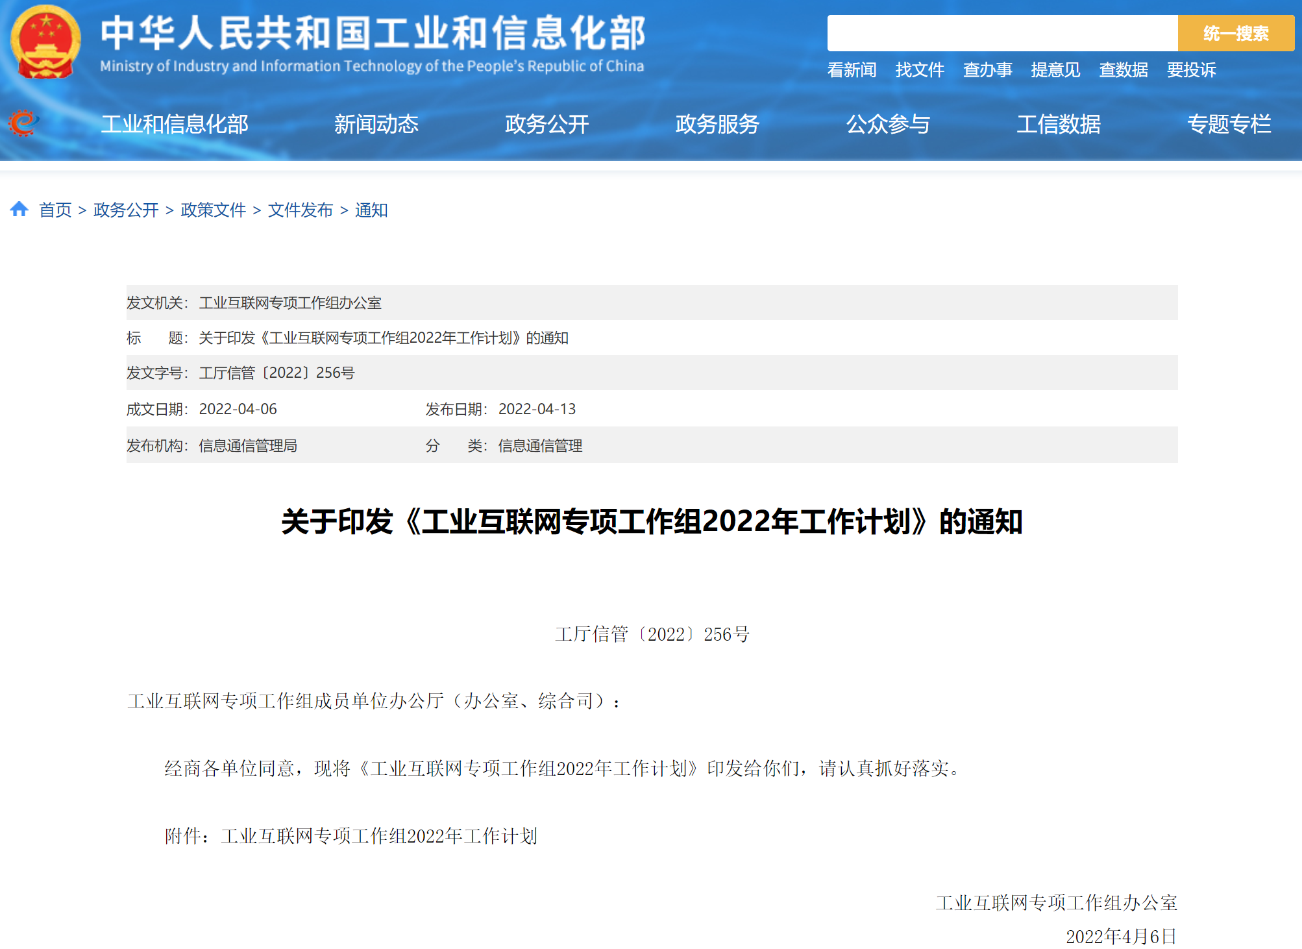Viewport: 1302px width, 949px height.
Task: Click the red gear swirl icon
Action: click(x=23, y=123)
